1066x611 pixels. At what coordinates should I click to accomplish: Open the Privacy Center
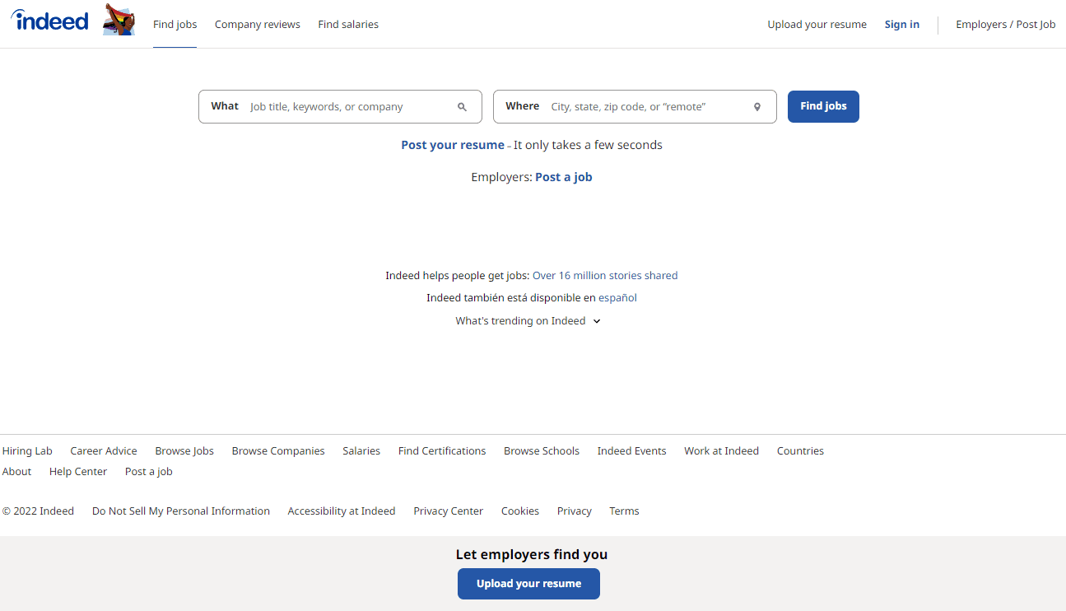448,511
